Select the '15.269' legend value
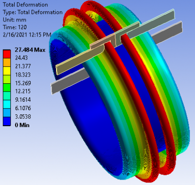Screen dimensions: 195x185 point(23,83)
